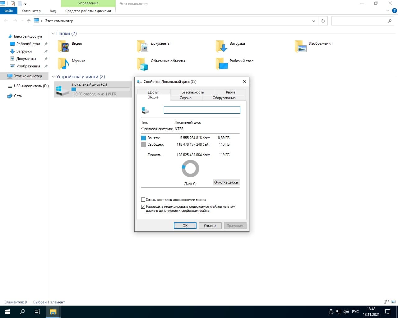Confirm the properties dialog with ОК
This screenshot has width=398, height=318.
point(185,226)
